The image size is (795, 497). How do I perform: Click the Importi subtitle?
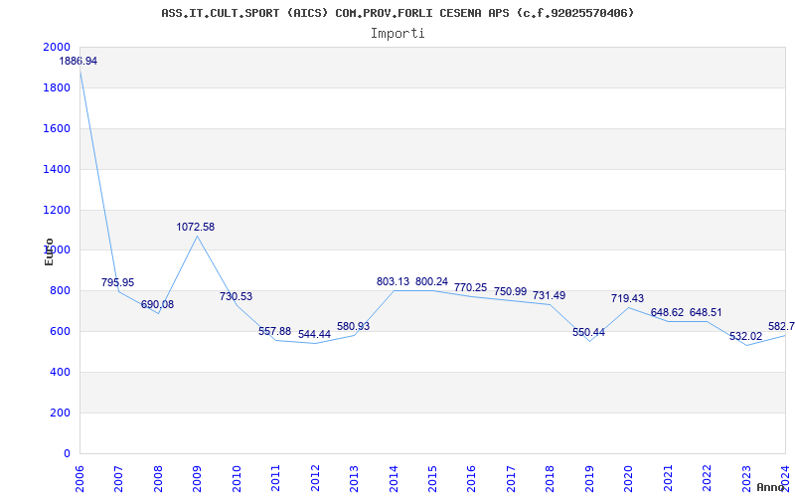tap(397, 34)
